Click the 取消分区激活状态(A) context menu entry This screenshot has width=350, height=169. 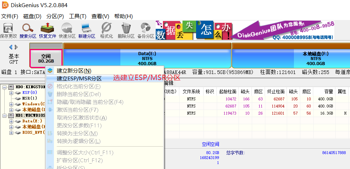click(x=105, y=118)
